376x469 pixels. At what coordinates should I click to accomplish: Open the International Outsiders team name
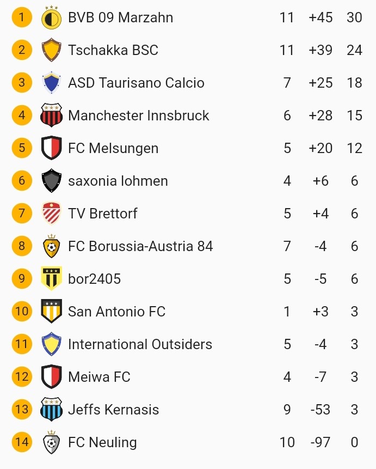pos(140,344)
